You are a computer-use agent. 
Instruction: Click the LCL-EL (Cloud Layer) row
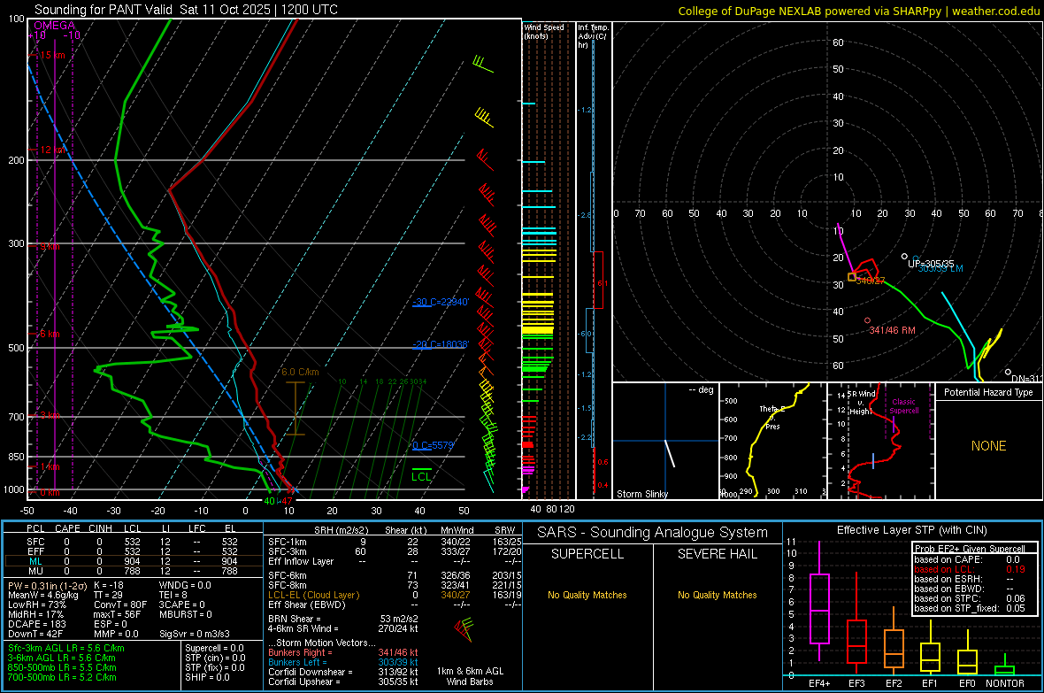pos(395,595)
